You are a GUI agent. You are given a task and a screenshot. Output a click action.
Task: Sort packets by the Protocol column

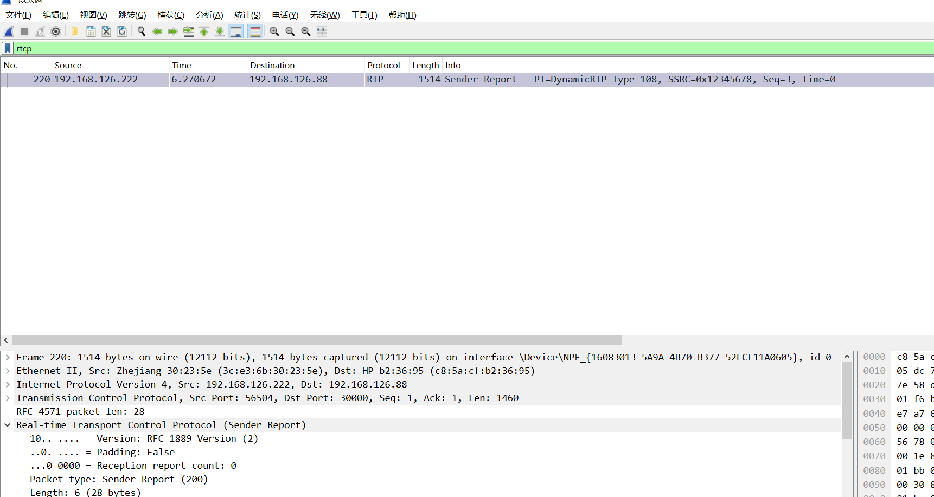click(383, 65)
